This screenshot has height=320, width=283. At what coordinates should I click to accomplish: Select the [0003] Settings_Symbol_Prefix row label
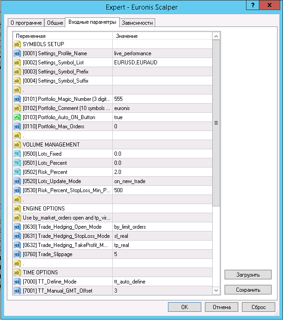[56, 72]
